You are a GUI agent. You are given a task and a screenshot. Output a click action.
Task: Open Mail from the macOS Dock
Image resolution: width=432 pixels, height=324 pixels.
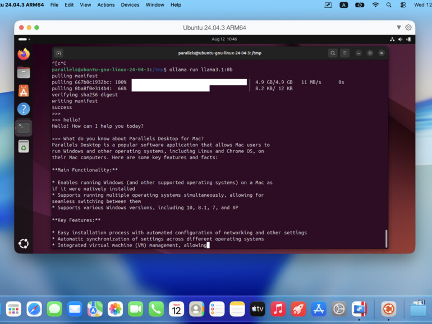(75, 309)
